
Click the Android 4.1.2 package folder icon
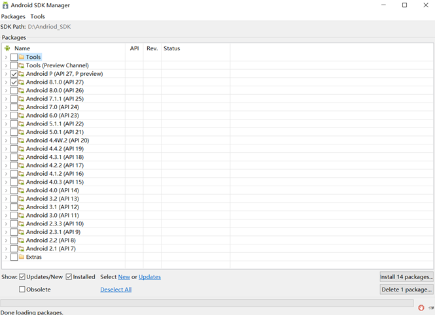coord(22,174)
